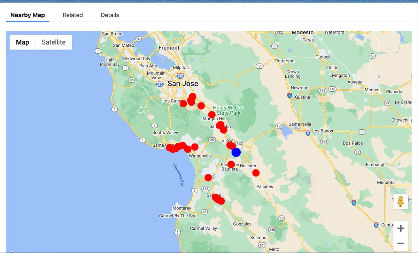Click the Gonzales label

click(x=242, y=224)
